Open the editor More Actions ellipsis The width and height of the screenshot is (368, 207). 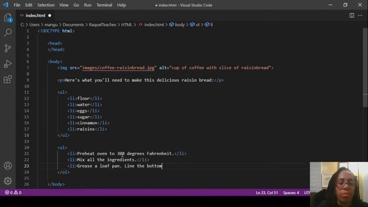point(360,16)
